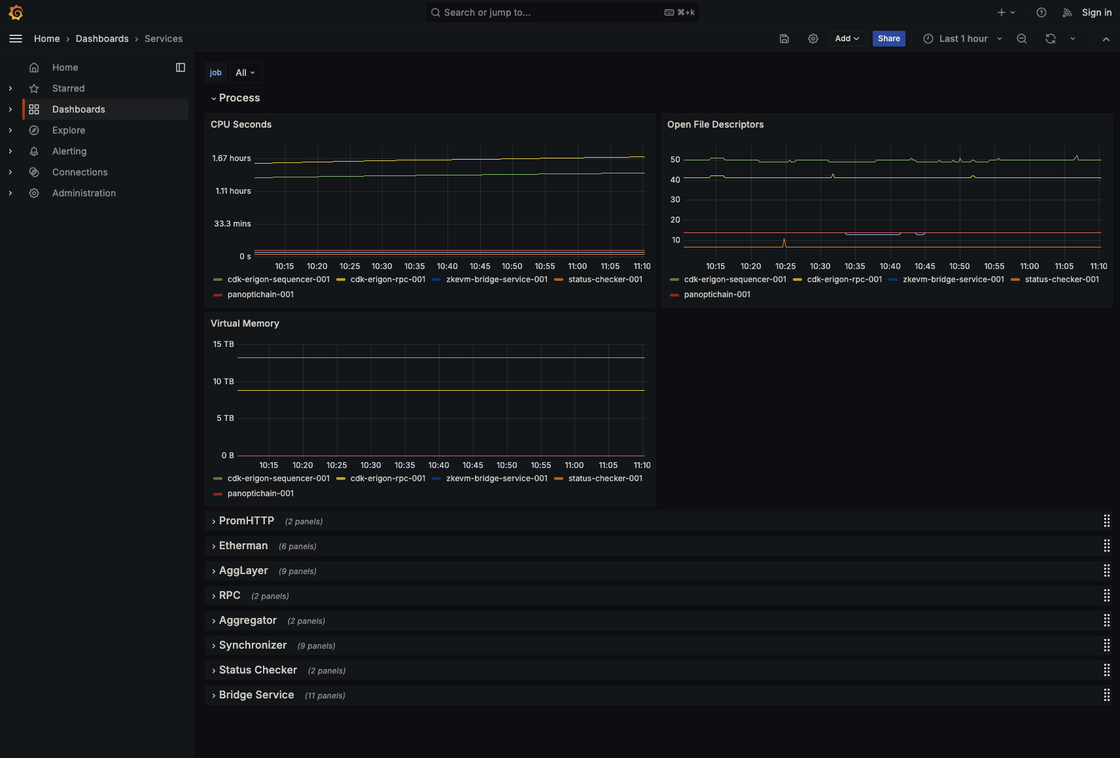Click the Sign in link
This screenshot has width=1120, height=758.
(1096, 12)
